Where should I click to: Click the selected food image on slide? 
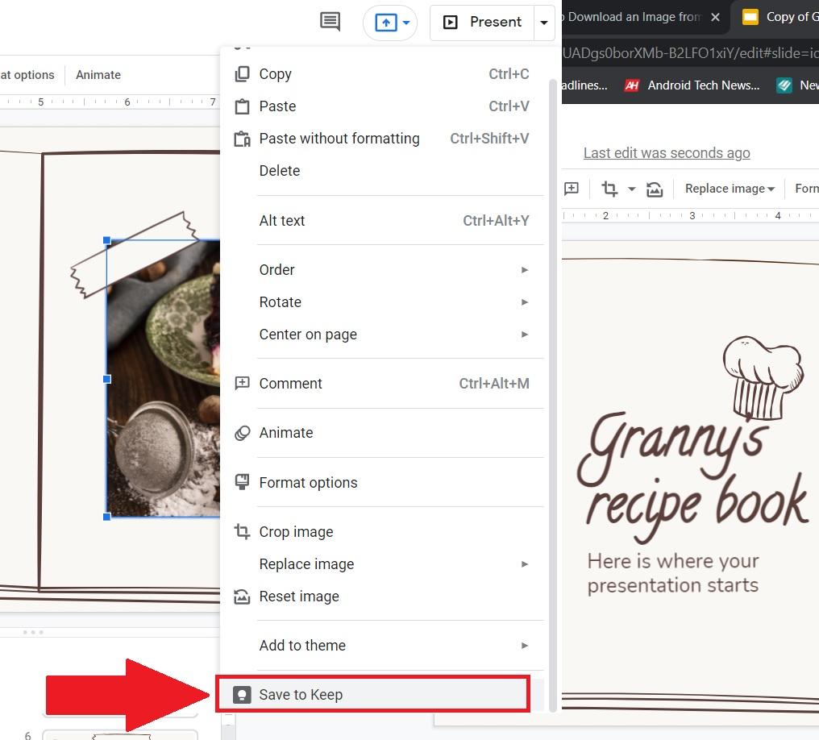[x=164, y=379]
